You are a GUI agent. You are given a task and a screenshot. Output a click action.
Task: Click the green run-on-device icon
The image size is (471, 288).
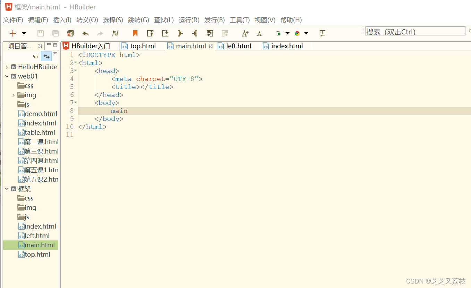[x=278, y=33]
